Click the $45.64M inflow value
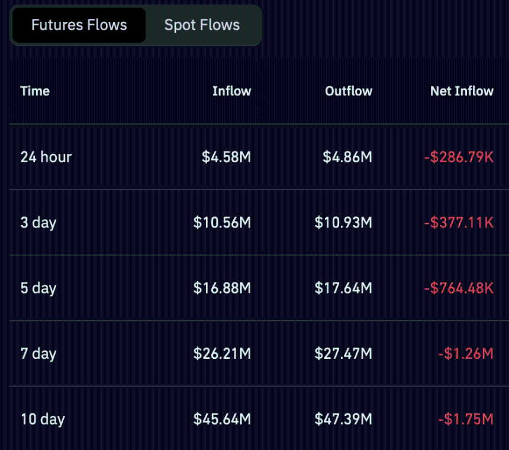This screenshot has width=509, height=450. (222, 419)
